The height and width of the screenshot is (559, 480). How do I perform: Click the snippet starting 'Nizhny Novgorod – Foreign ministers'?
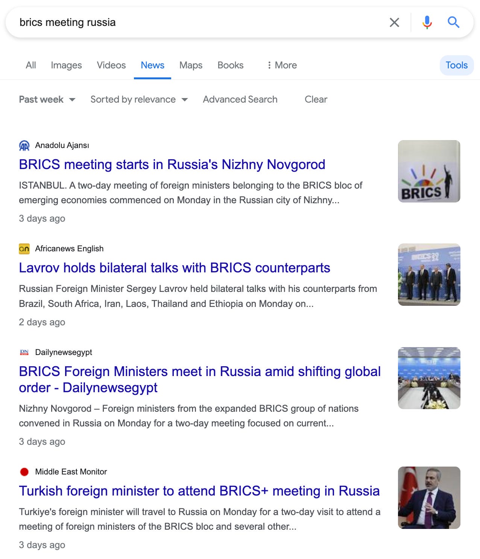[x=189, y=416]
